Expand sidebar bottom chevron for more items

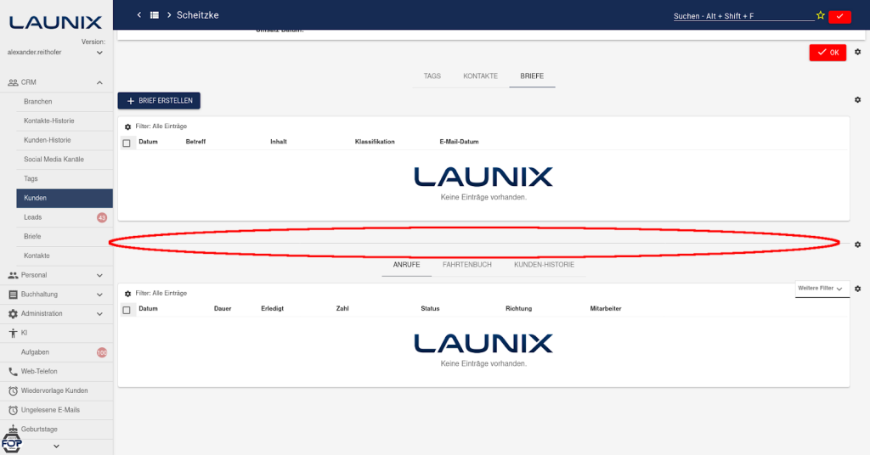[x=56, y=447]
